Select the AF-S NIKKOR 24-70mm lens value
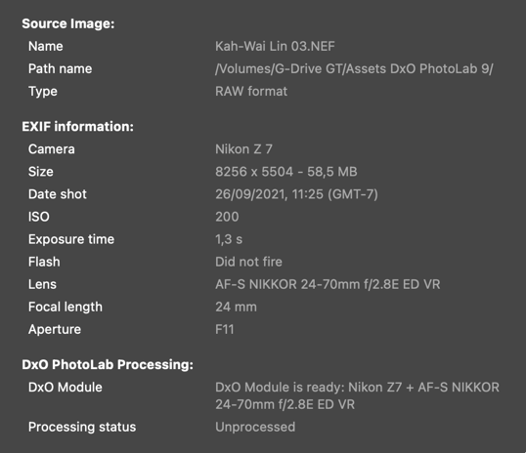 point(328,284)
